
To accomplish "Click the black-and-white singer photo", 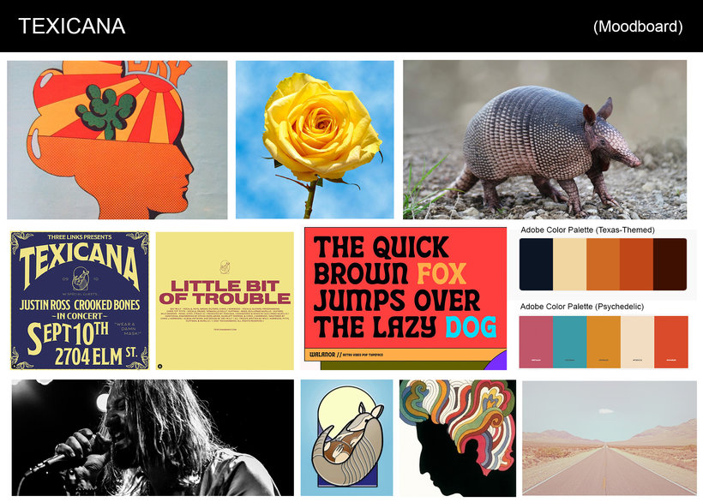I will (153, 438).
